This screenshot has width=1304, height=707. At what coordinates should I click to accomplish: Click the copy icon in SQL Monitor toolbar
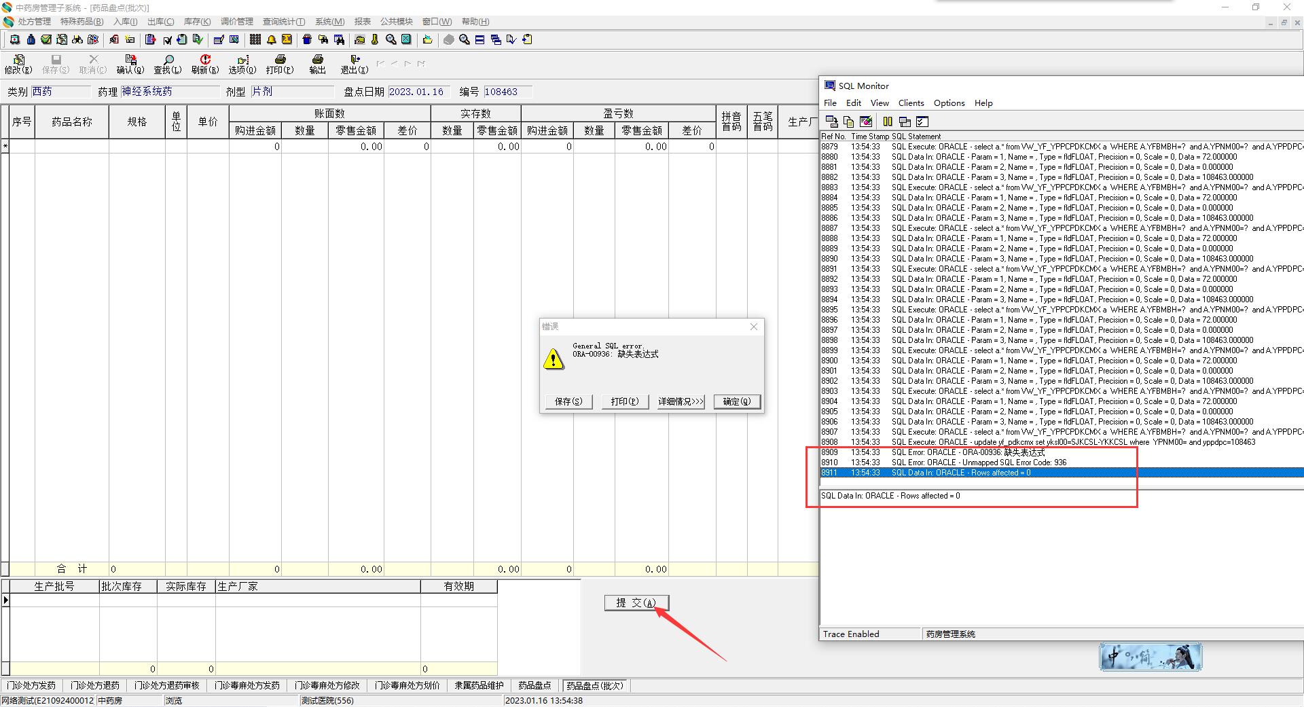[848, 122]
